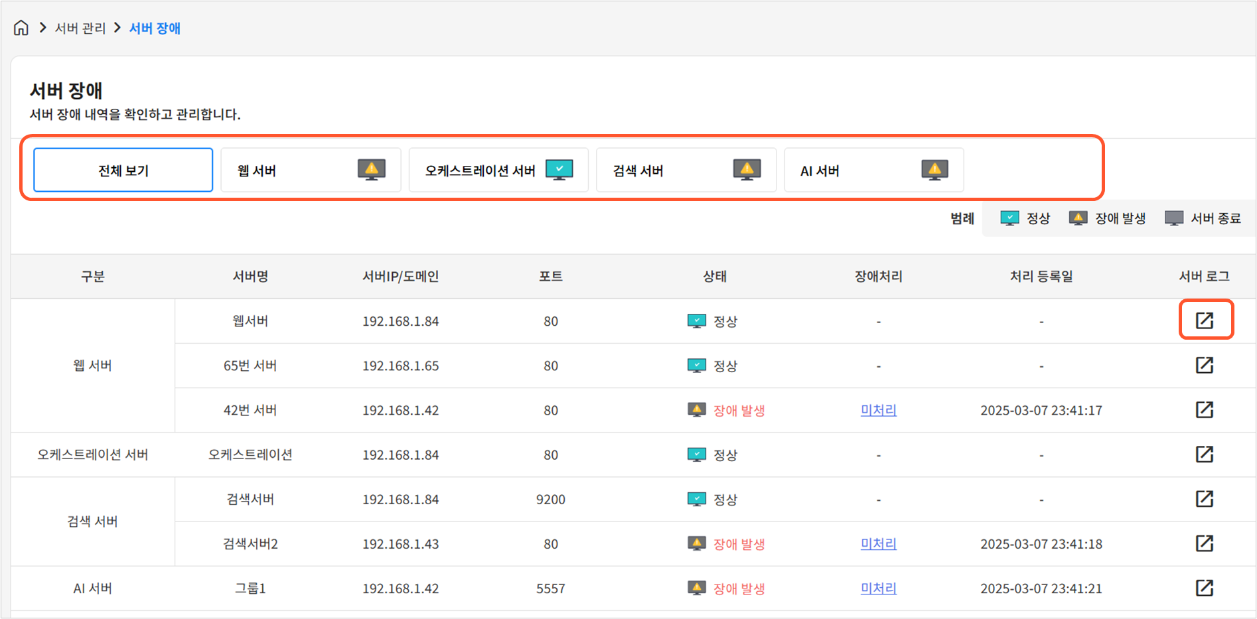Switch to the 웹 서버 filter tab
The width and height of the screenshot is (1257, 619).
click(311, 171)
